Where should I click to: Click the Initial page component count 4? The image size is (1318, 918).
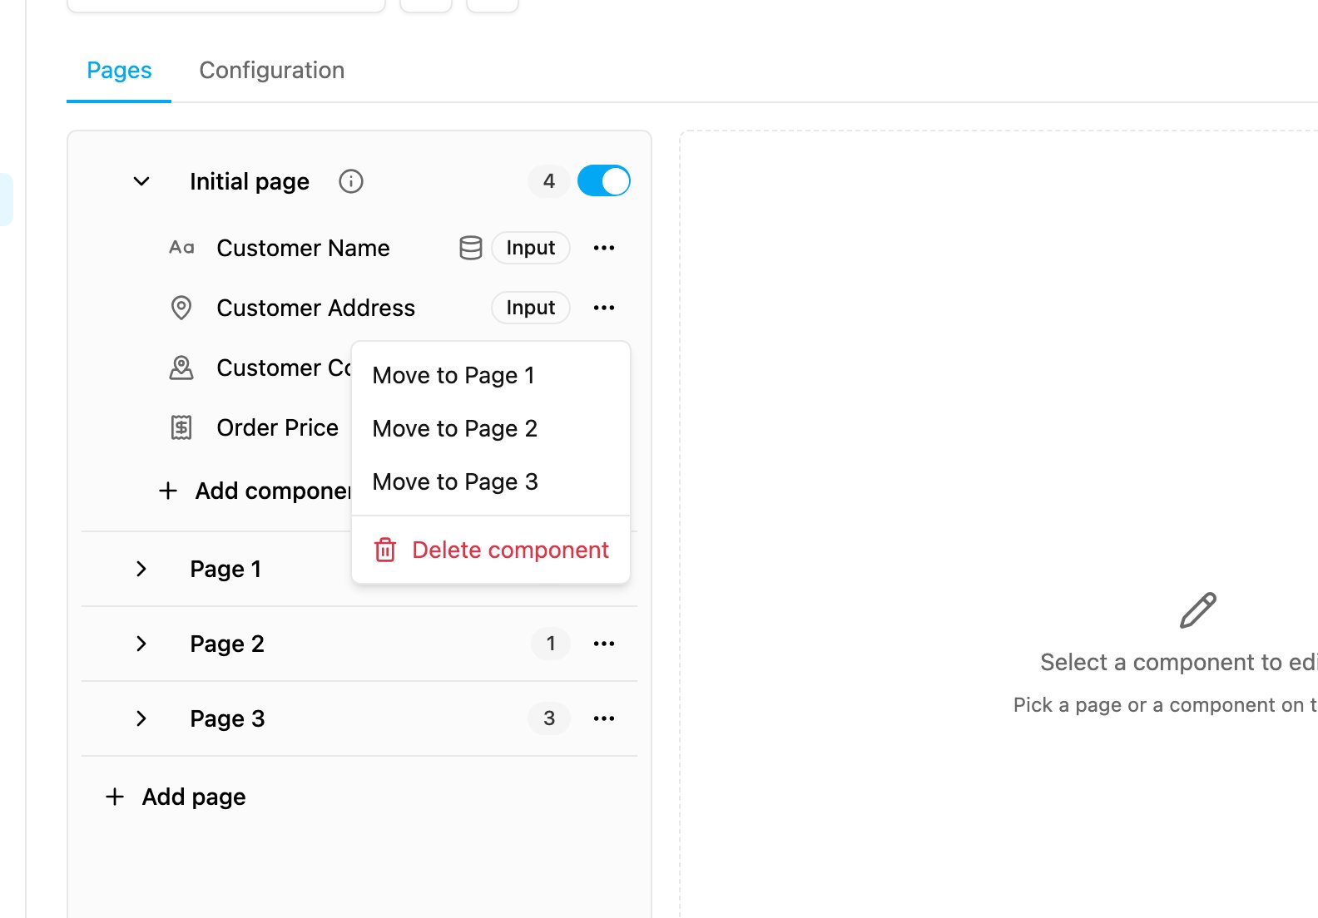coord(549,181)
